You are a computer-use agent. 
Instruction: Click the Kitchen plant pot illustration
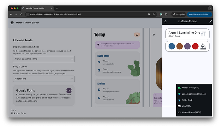[x=133, y=98]
